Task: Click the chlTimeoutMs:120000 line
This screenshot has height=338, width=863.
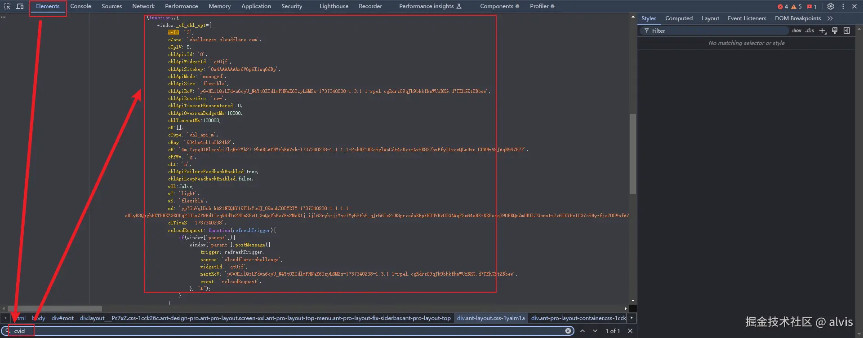Action: tap(195, 120)
